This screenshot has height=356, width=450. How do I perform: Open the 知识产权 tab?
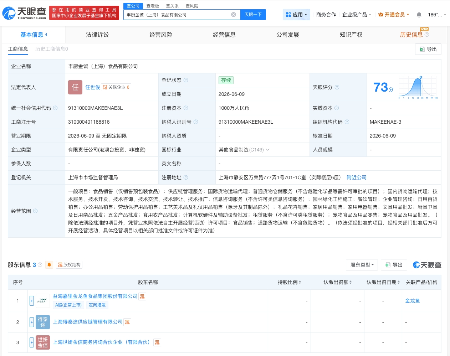(x=351, y=35)
